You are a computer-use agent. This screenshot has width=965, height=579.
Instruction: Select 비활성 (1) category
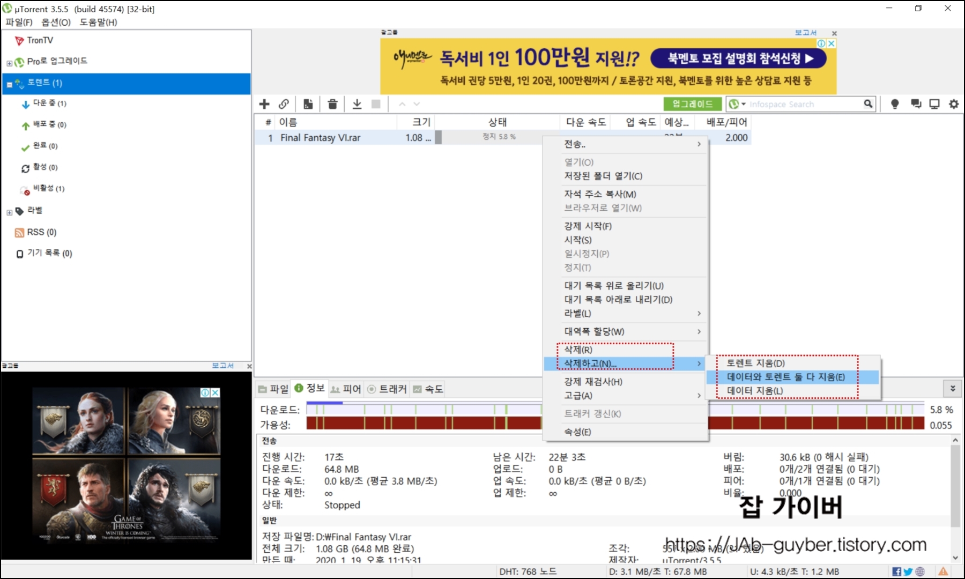coord(48,189)
